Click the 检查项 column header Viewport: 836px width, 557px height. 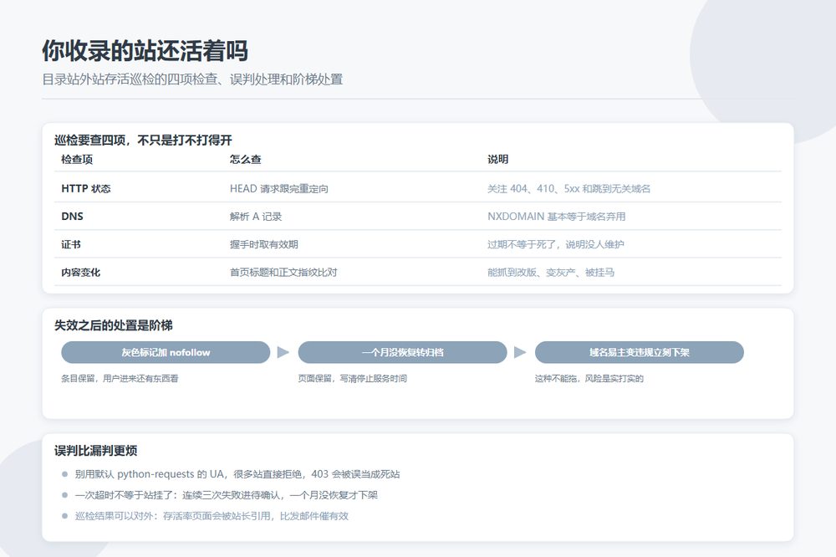77,159
